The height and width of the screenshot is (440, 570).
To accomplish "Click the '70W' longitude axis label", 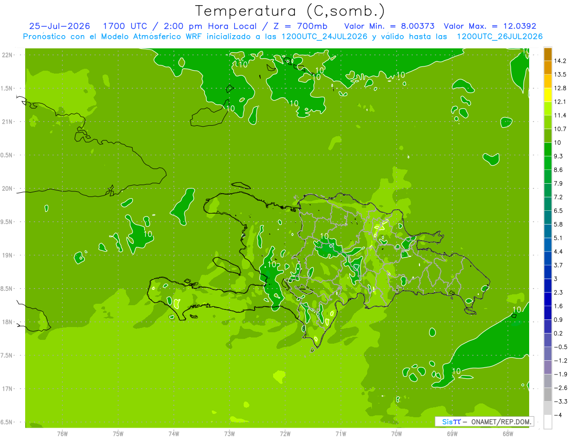I will [396, 434].
